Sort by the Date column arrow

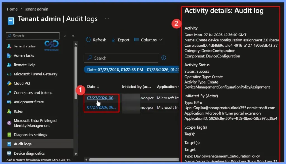coord(98,87)
